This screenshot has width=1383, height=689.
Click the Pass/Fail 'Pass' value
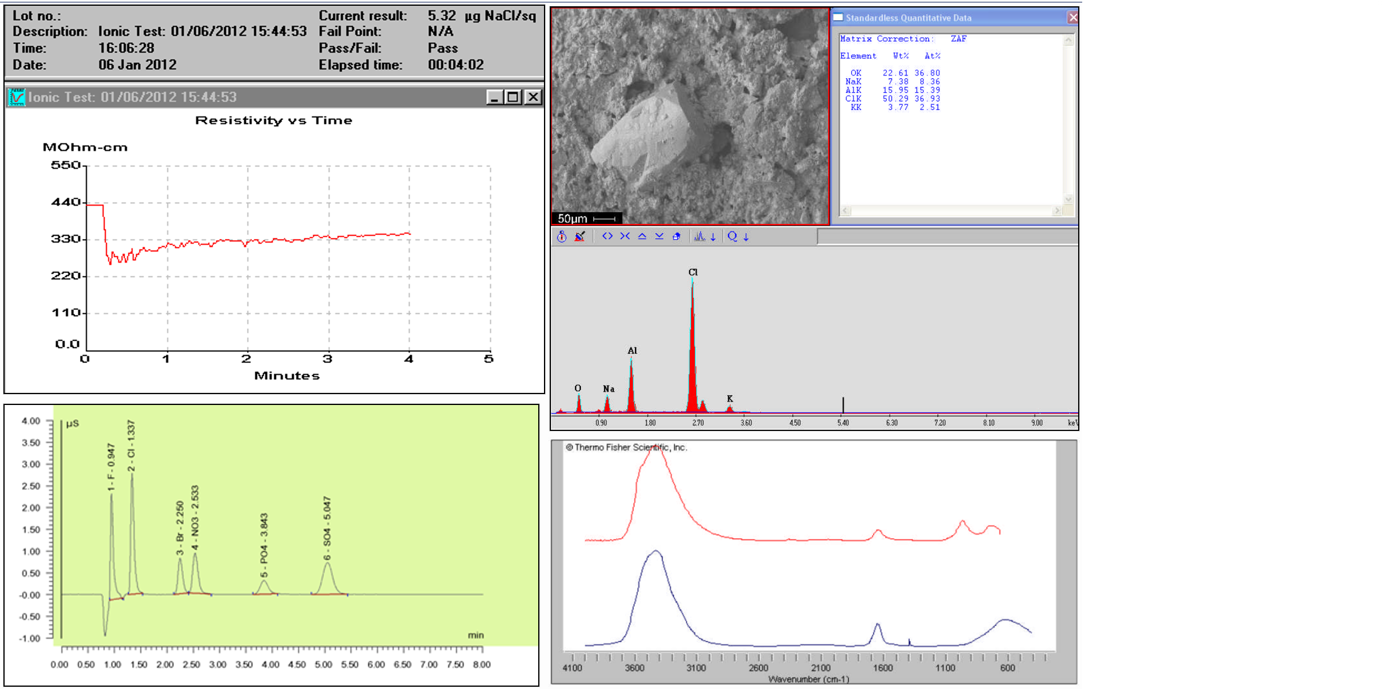[x=443, y=48]
